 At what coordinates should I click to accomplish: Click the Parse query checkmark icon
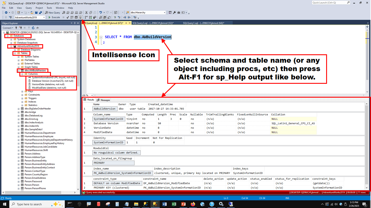[68, 17]
